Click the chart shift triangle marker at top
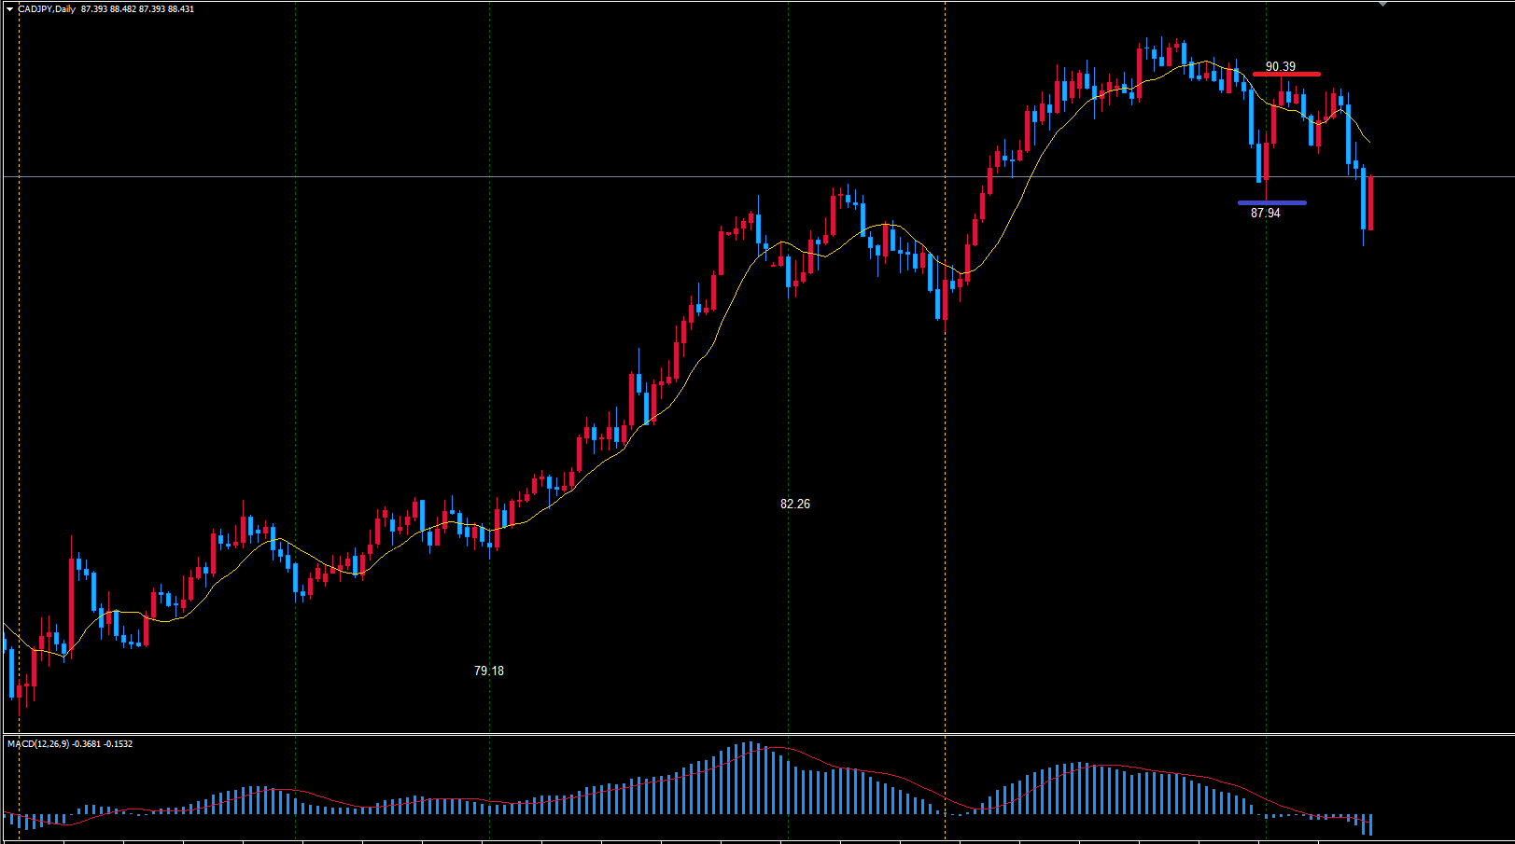This screenshot has height=844, width=1515. [x=1383, y=4]
